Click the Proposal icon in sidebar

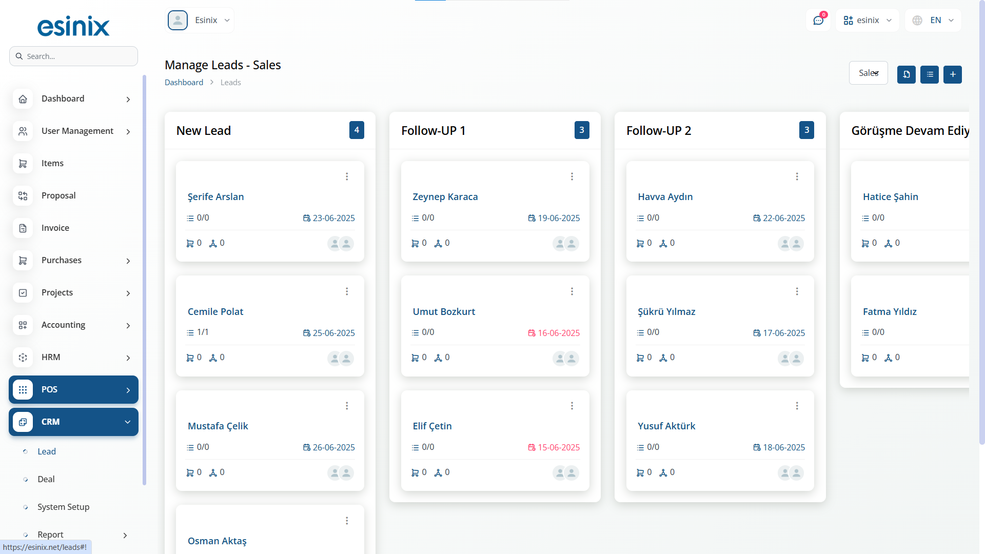[x=23, y=196]
